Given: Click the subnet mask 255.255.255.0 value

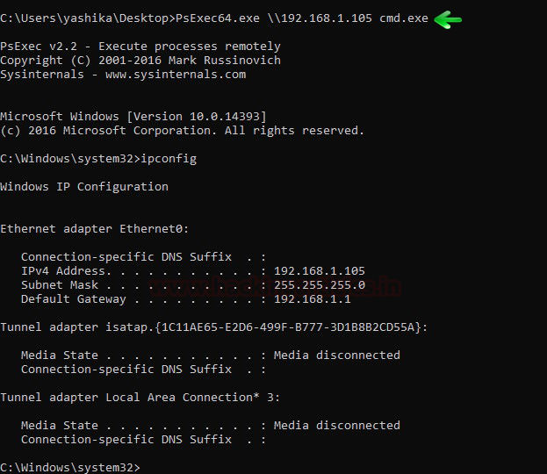Looking at the screenshot, I should click(x=320, y=285).
